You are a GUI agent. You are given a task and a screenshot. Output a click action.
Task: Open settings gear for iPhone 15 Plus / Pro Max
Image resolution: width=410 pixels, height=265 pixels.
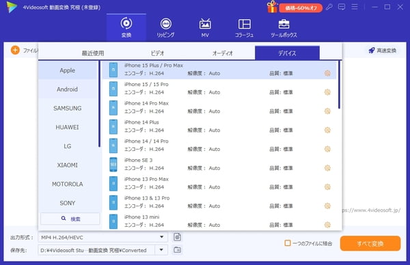point(327,73)
